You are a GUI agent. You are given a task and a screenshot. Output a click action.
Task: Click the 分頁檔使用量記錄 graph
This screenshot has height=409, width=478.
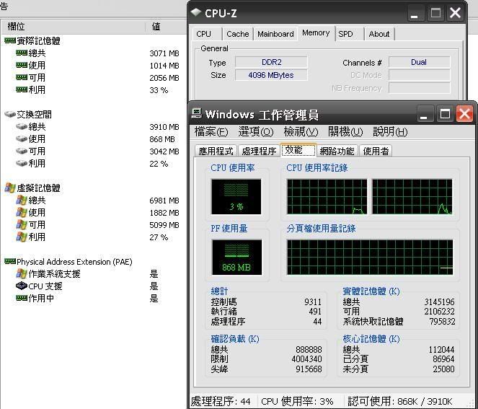tap(370, 257)
